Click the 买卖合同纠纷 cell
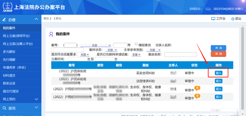 pos(145,73)
